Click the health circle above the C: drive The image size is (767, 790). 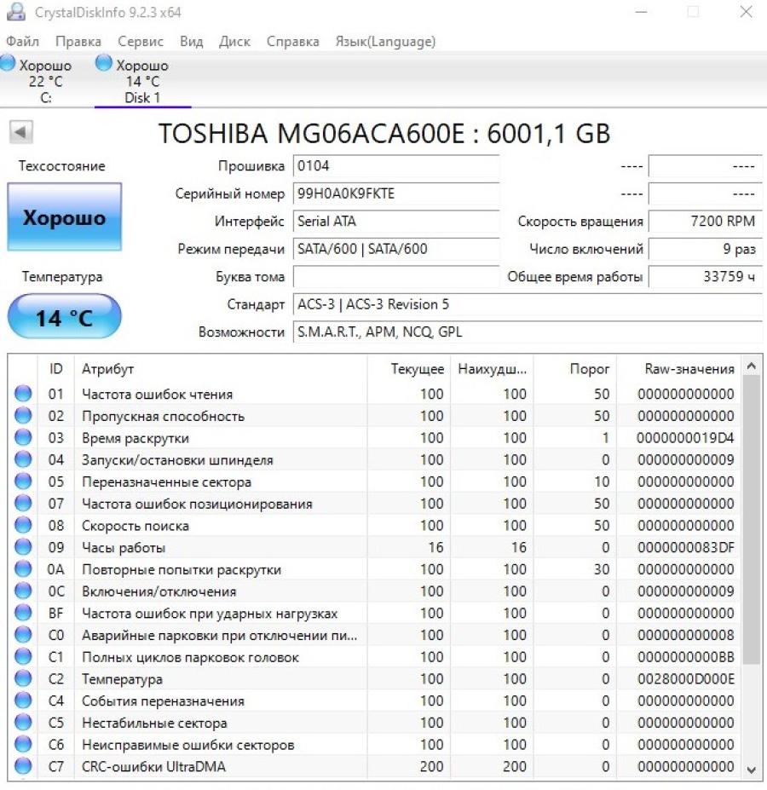coord(8,61)
